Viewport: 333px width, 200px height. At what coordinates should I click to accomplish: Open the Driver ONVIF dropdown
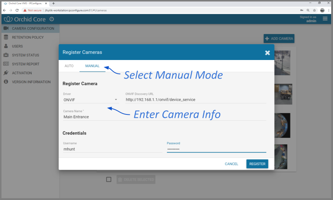tap(91, 100)
